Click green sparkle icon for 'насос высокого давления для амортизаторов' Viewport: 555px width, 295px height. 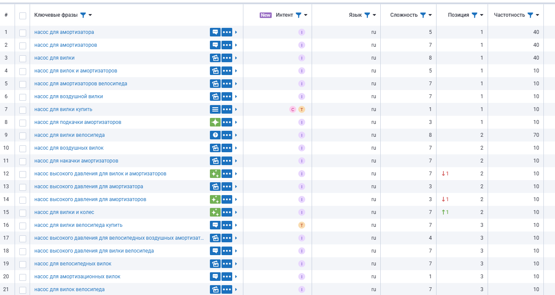(215, 199)
